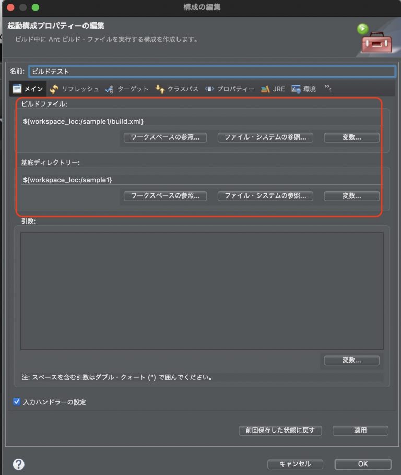Click the 環境 tab monitor icon

coord(296,89)
